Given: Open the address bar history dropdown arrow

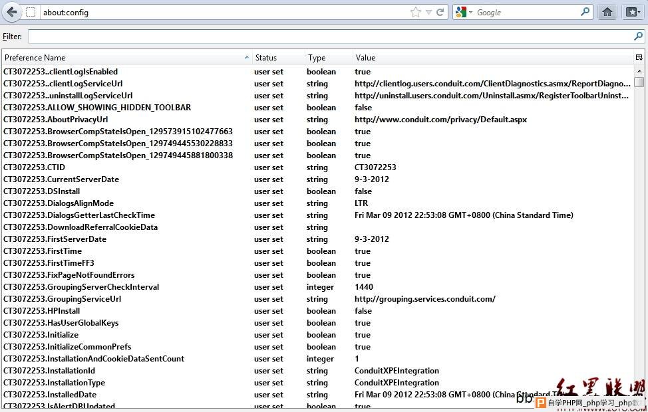Looking at the screenshot, I should tap(428, 12).
